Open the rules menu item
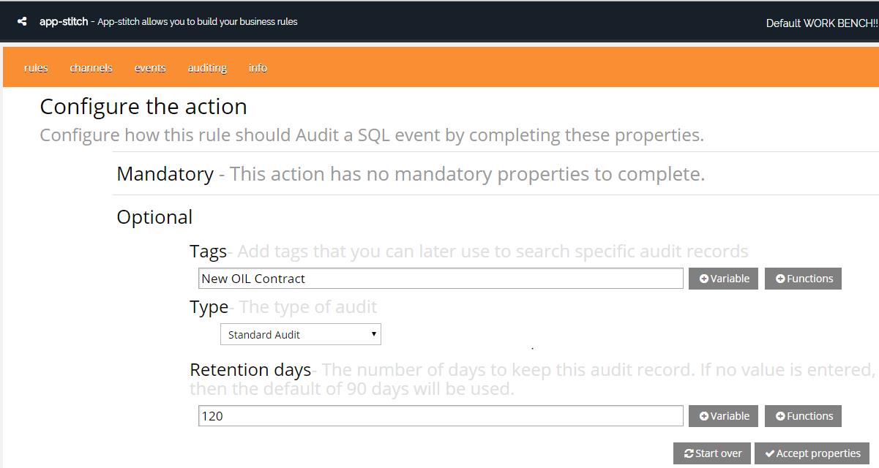The image size is (879, 468). tap(36, 68)
